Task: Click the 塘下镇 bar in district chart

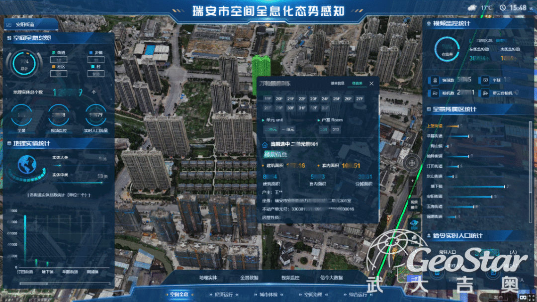Action: pyautogui.click(x=472, y=186)
